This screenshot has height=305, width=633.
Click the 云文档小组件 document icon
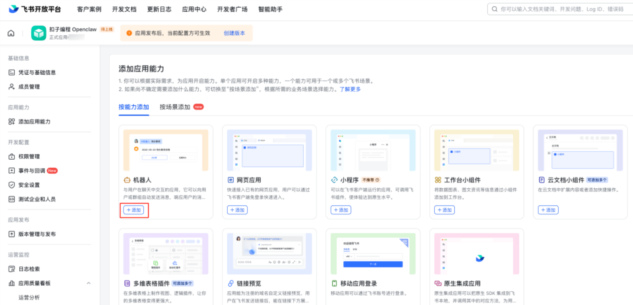[x=541, y=180]
